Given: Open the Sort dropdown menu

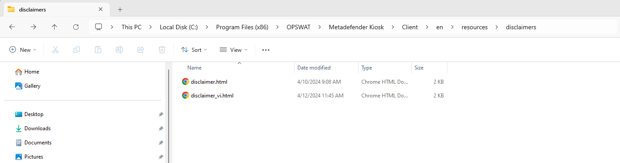Looking at the screenshot, I should point(194,50).
